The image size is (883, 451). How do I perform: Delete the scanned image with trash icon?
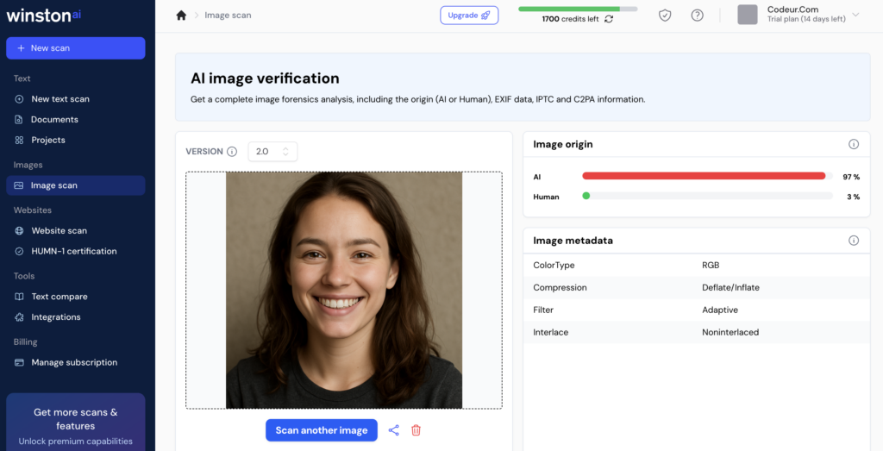pyautogui.click(x=416, y=430)
